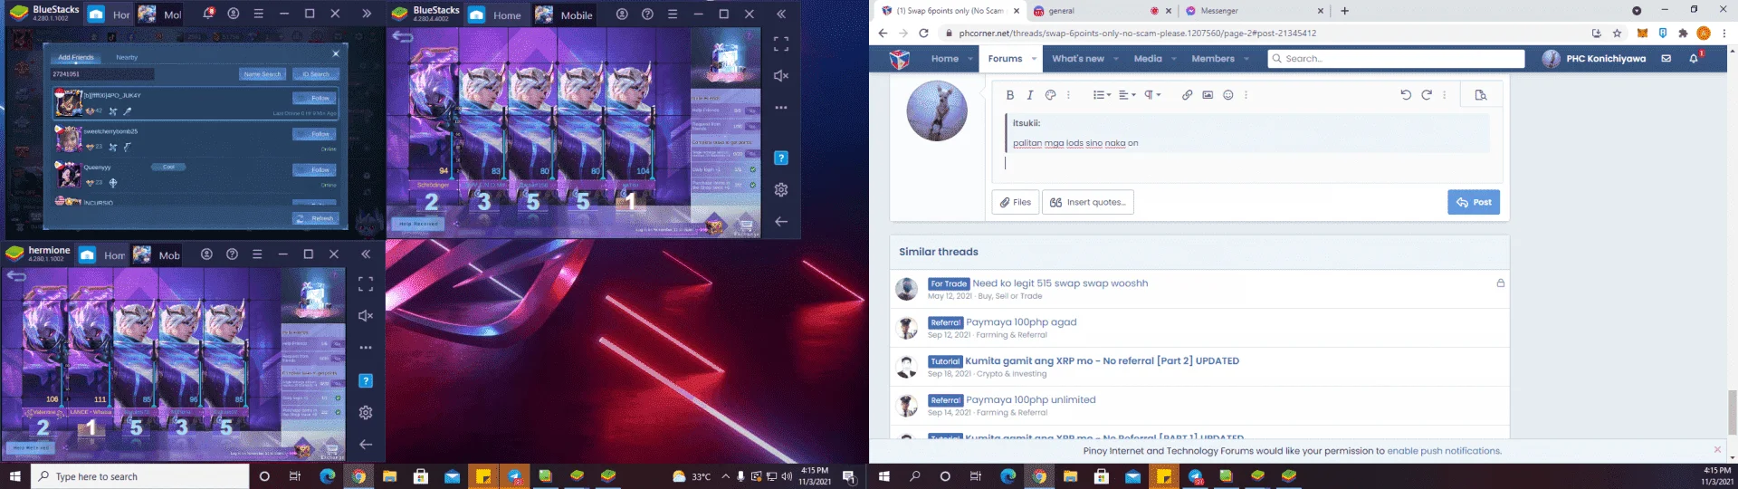This screenshot has height=489, width=1738.
Task: Open BlueStacks notification bell, top-left window
Action: (207, 14)
